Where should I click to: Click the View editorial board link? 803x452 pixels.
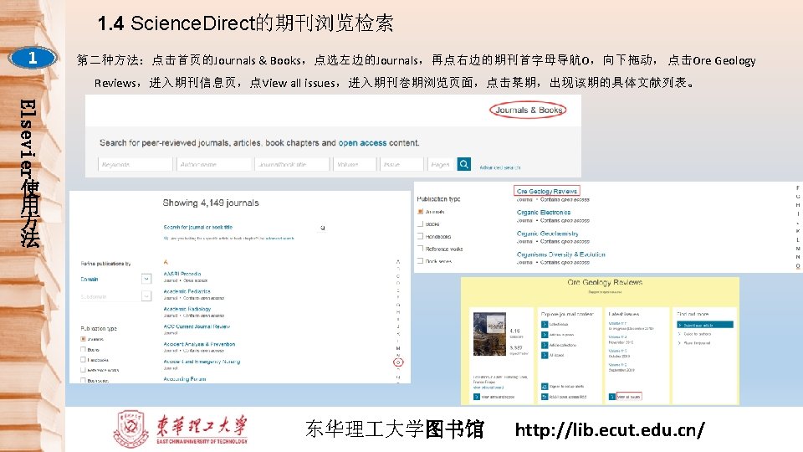click(x=488, y=388)
